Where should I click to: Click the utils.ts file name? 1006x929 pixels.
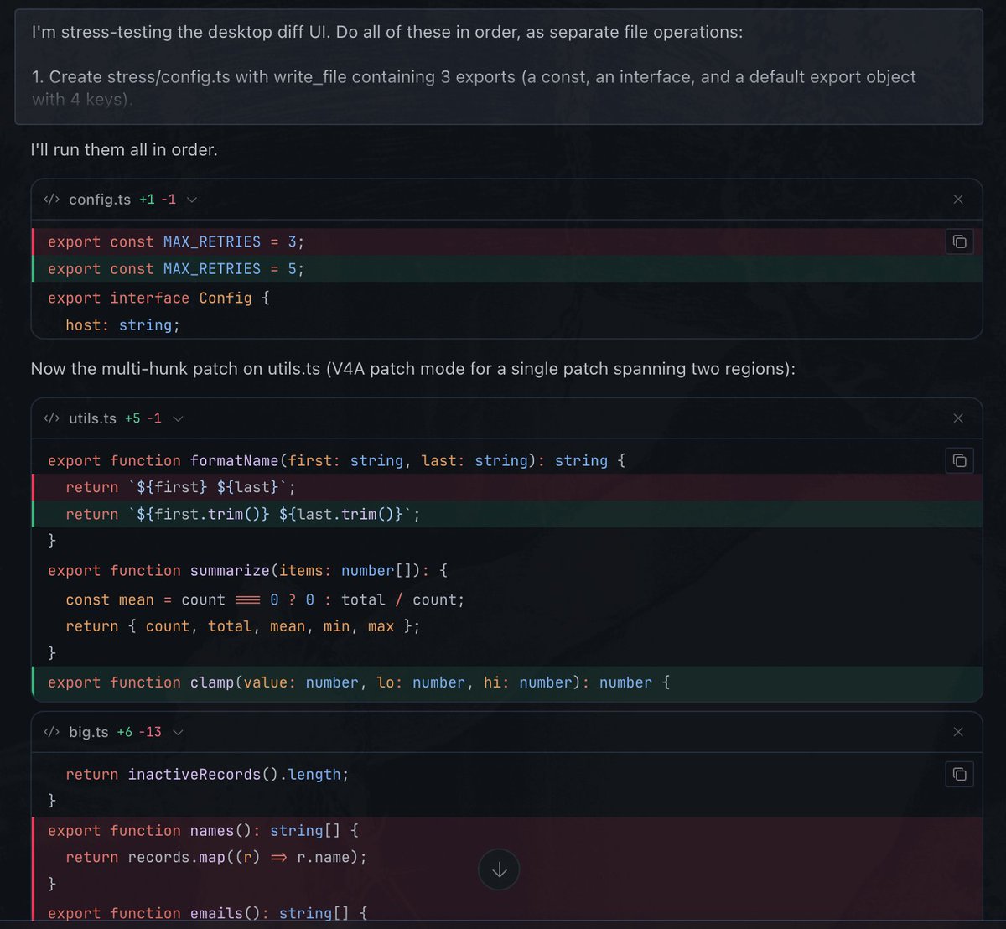click(92, 418)
